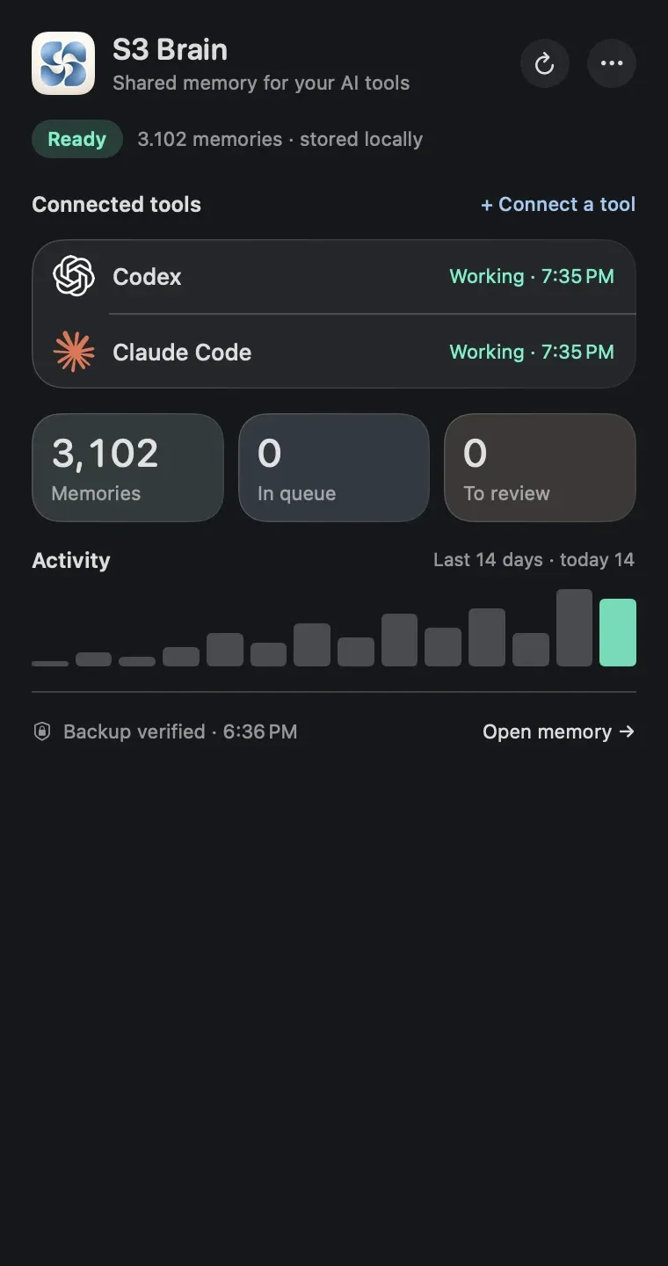Click the 'Connected tools' heading
Screen dimensions: 668x1266
coord(117,204)
